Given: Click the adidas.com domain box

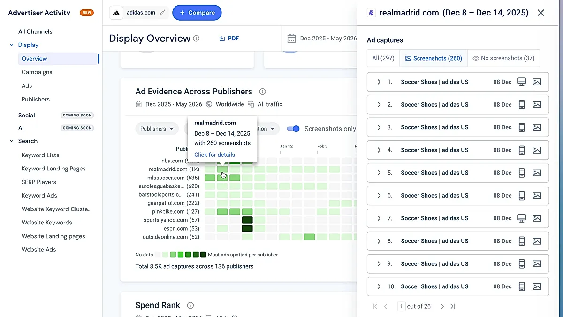Looking at the screenshot, I should (x=139, y=13).
